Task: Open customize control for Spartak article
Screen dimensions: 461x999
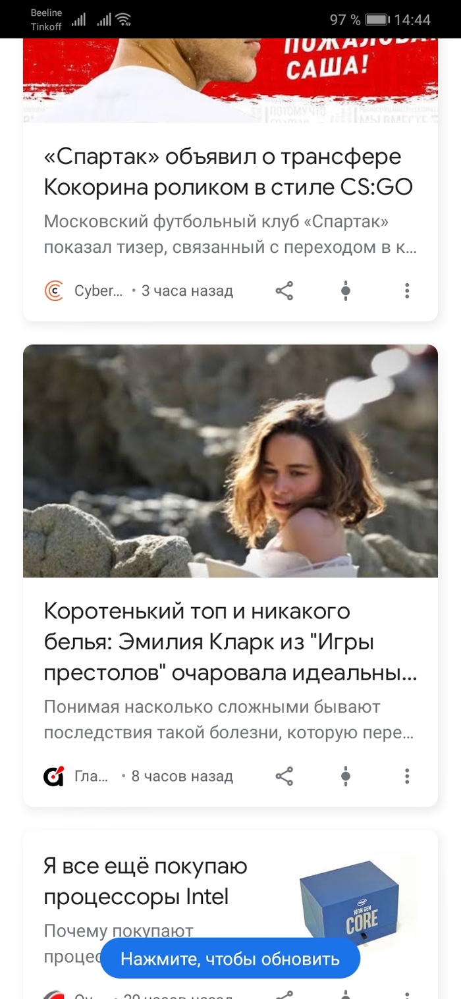Action: pyautogui.click(x=345, y=291)
